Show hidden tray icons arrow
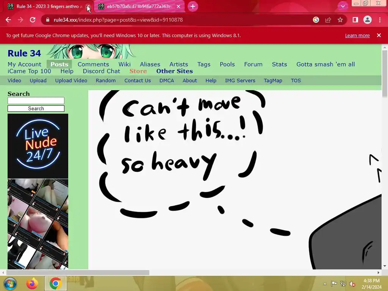This screenshot has height=291, width=388. click(x=325, y=284)
